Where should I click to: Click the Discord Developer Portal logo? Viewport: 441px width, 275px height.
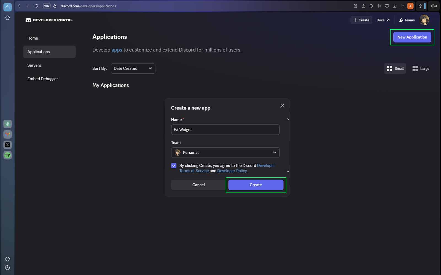click(49, 20)
